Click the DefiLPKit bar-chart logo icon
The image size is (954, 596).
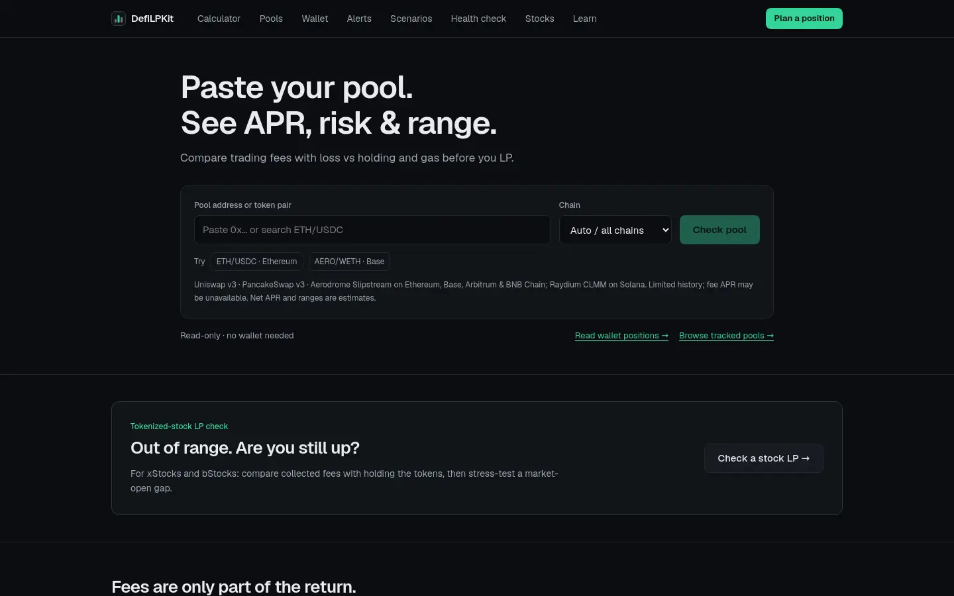119,19
